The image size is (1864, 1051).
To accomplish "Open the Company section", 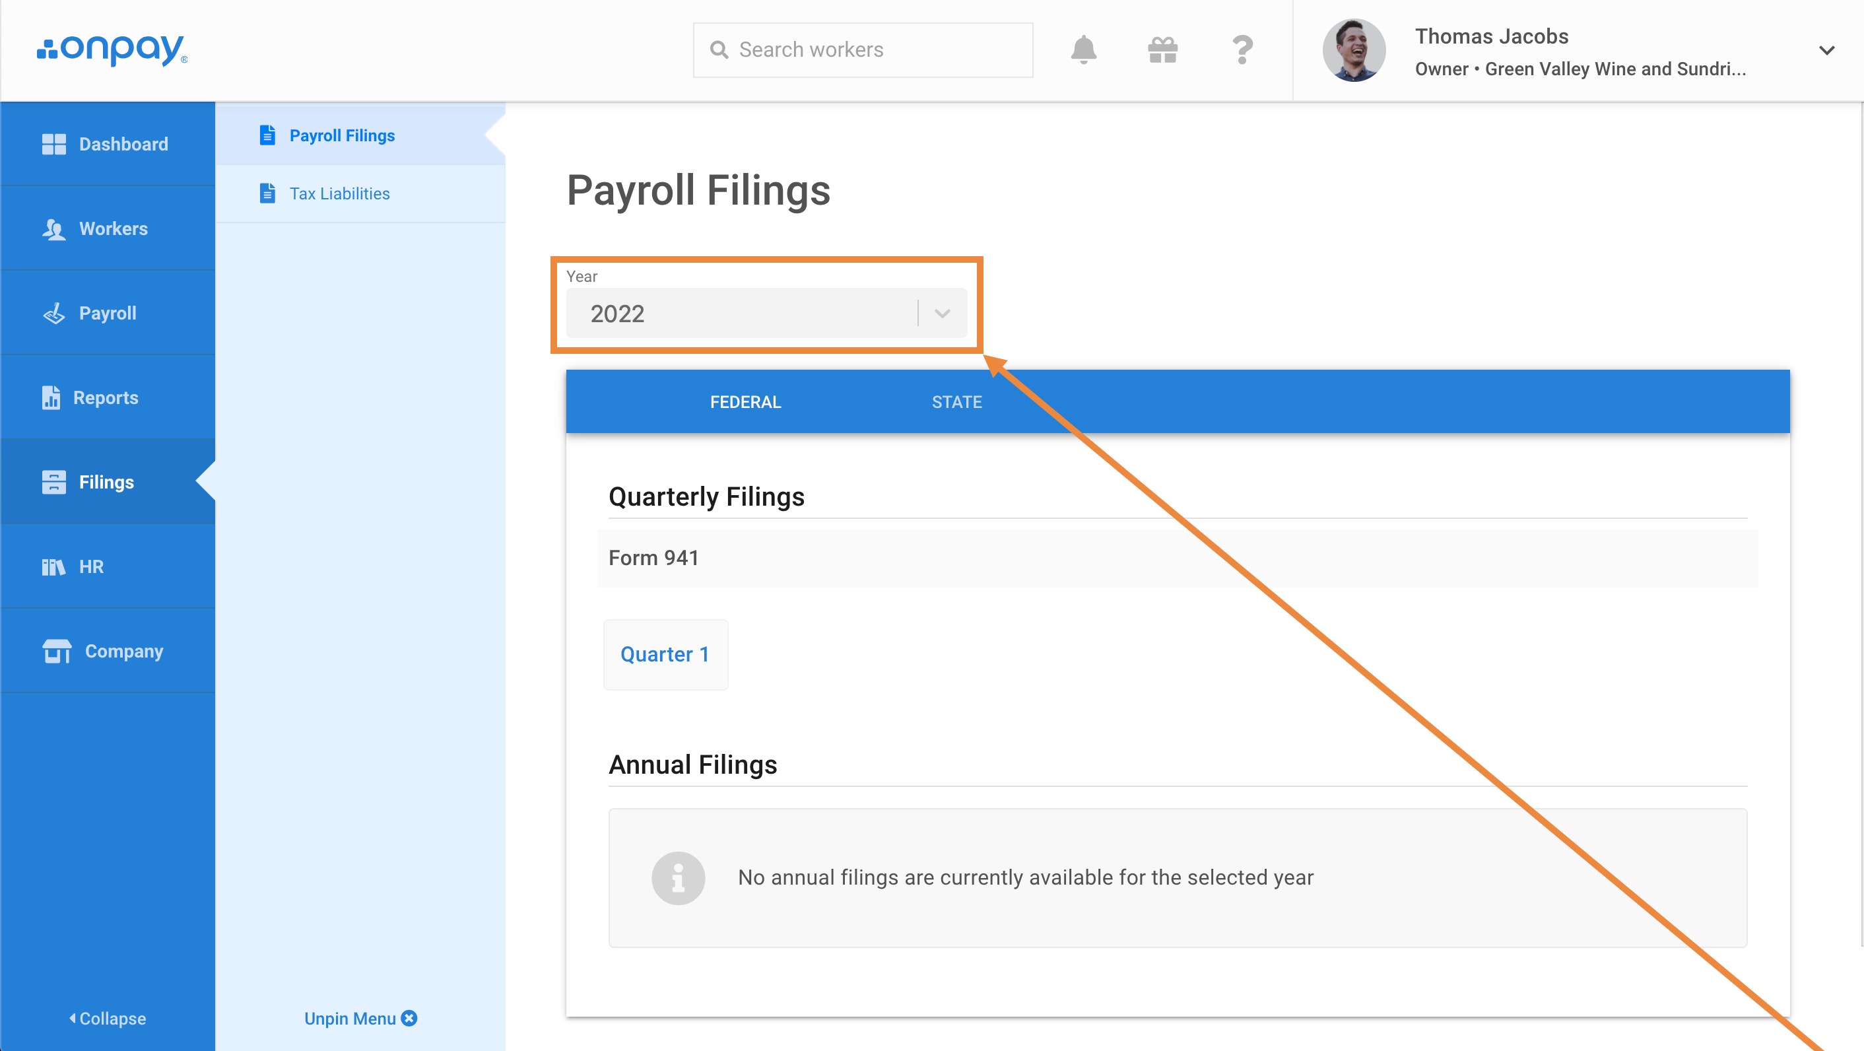I will tap(108, 652).
